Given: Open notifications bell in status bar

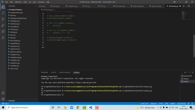Looking at the screenshot, I should click(x=192, y=104).
